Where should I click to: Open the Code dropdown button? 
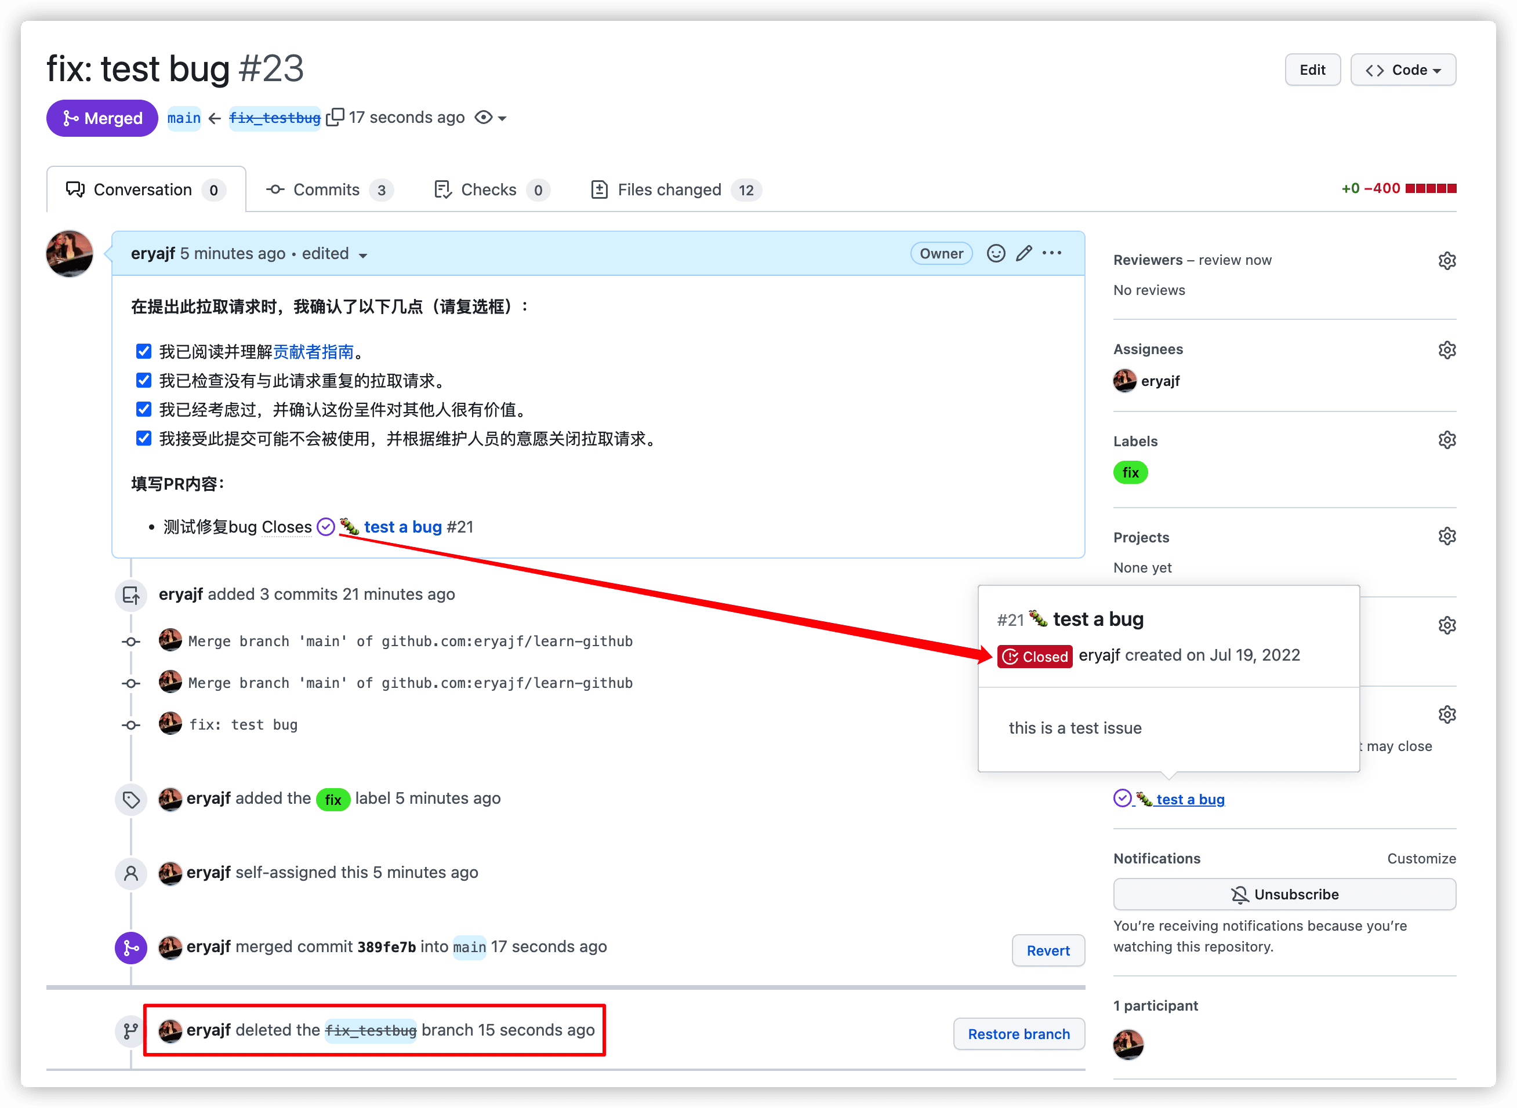tap(1403, 70)
